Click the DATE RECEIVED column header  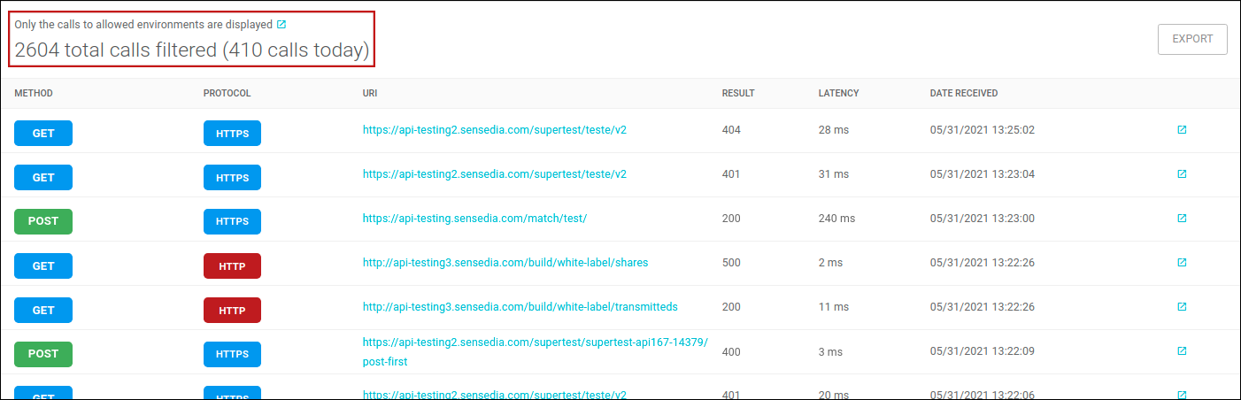pyautogui.click(x=963, y=93)
